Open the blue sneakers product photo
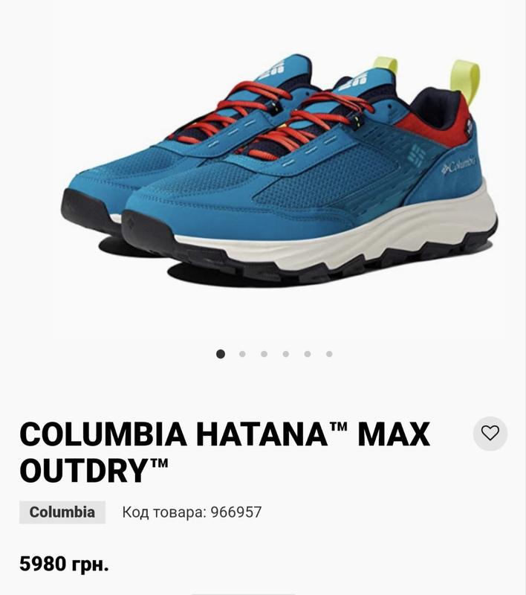 click(279, 170)
